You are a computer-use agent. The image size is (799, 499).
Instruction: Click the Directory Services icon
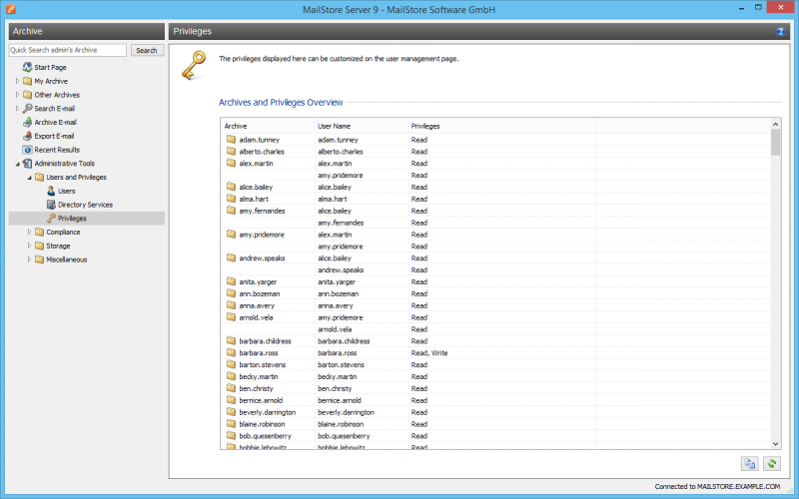pos(51,205)
